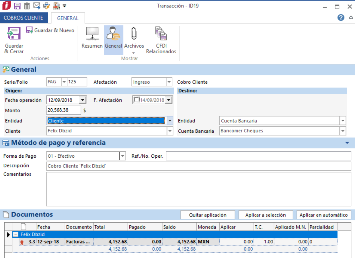Enable the F. Afectación date checkbox
The image size is (355, 258).
point(136,100)
